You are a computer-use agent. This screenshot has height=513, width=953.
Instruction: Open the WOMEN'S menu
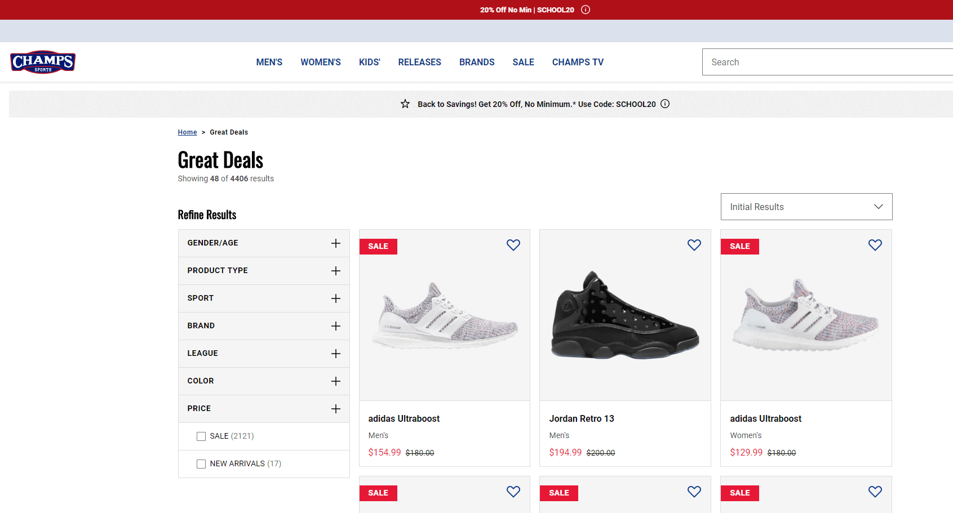(x=321, y=62)
